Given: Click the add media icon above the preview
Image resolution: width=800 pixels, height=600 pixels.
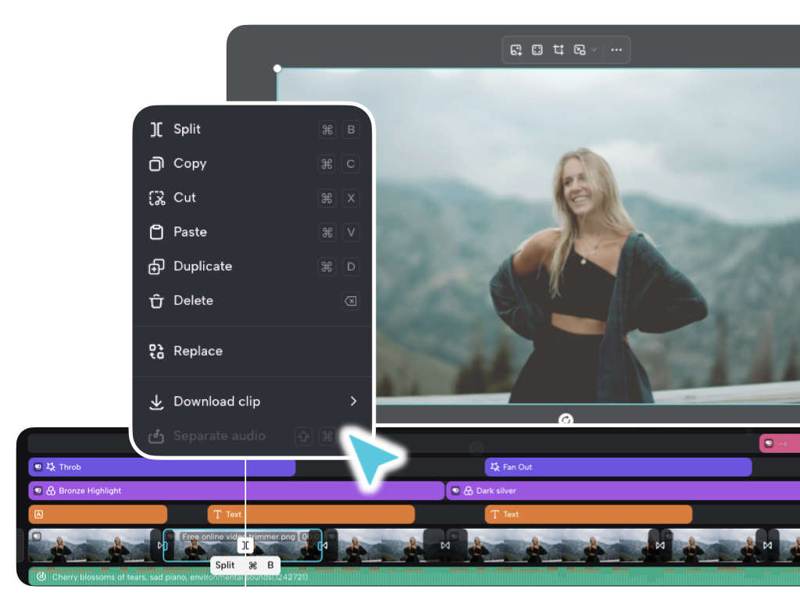Looking at the screenshot, I should (x=516, y=50).
